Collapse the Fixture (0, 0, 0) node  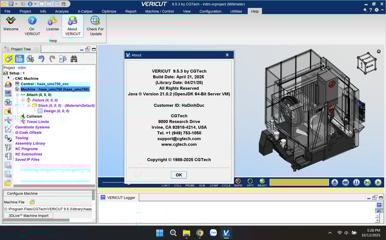tap(23, 100)
